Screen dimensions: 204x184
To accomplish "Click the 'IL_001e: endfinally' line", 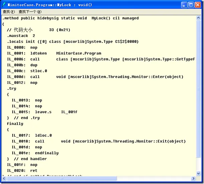I will point(35,153).
